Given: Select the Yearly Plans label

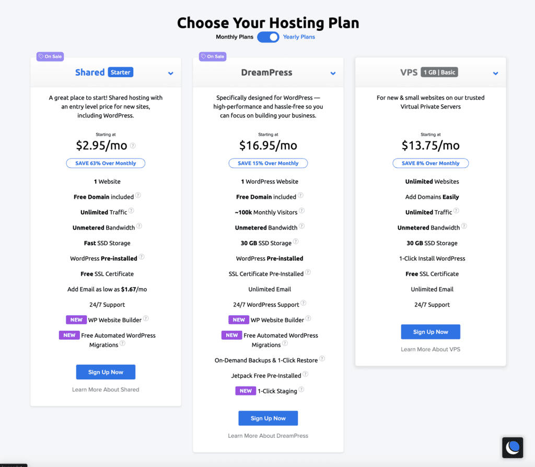Looking at the screenshot, I should click(298, 37).
